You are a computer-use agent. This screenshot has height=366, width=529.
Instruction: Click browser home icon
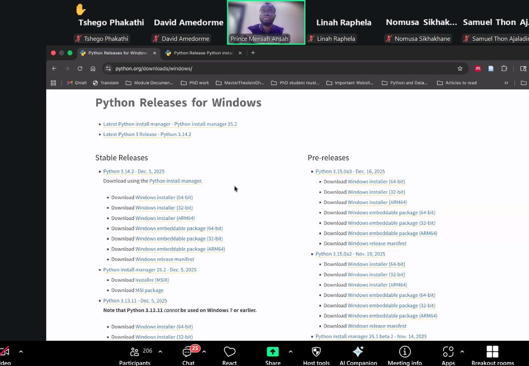click(x=93, y=68)
